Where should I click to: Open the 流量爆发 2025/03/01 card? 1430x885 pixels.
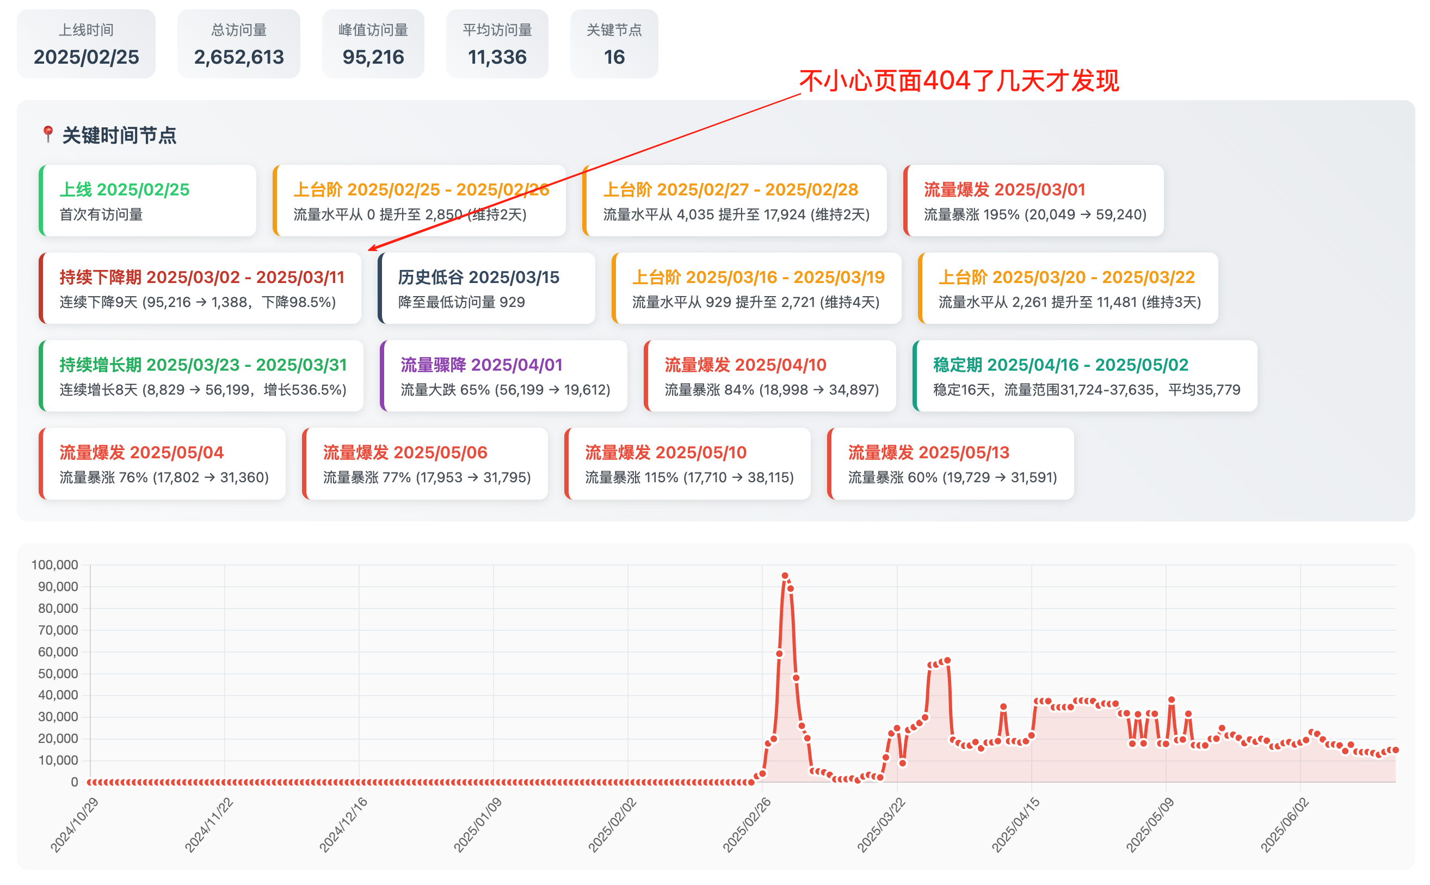point(1033,201)
